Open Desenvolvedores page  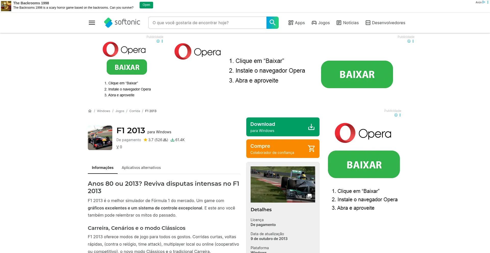click(385, 23)
